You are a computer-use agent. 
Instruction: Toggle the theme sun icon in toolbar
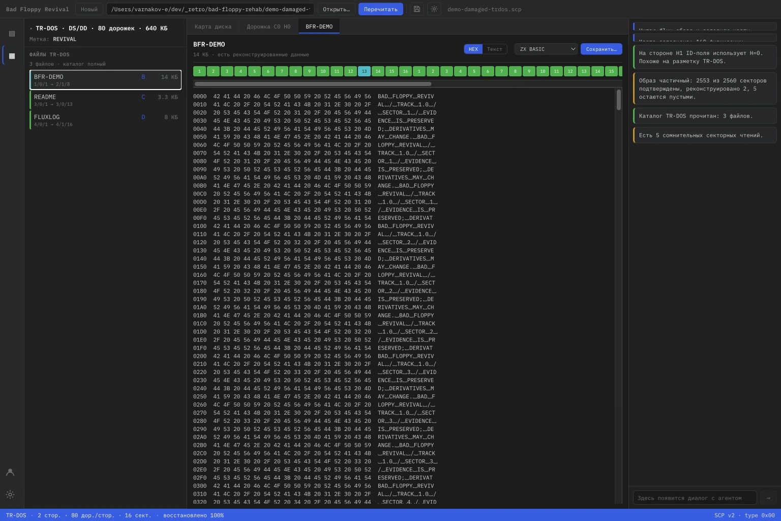(434, 9)
